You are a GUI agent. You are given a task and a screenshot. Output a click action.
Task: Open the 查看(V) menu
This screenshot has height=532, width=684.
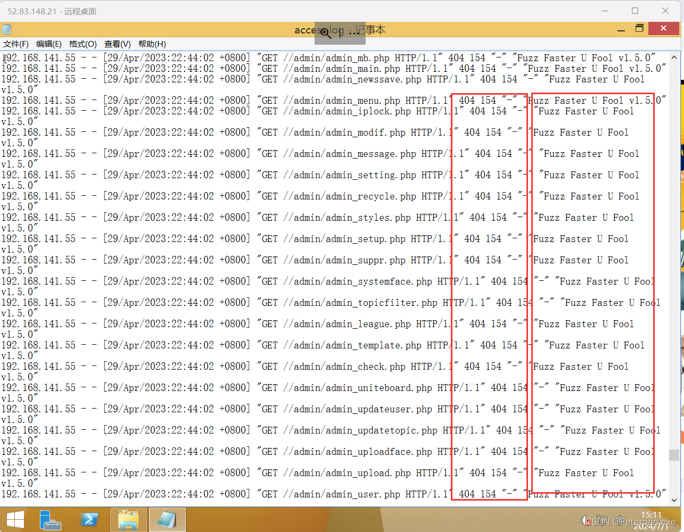[x=118, y=44]
